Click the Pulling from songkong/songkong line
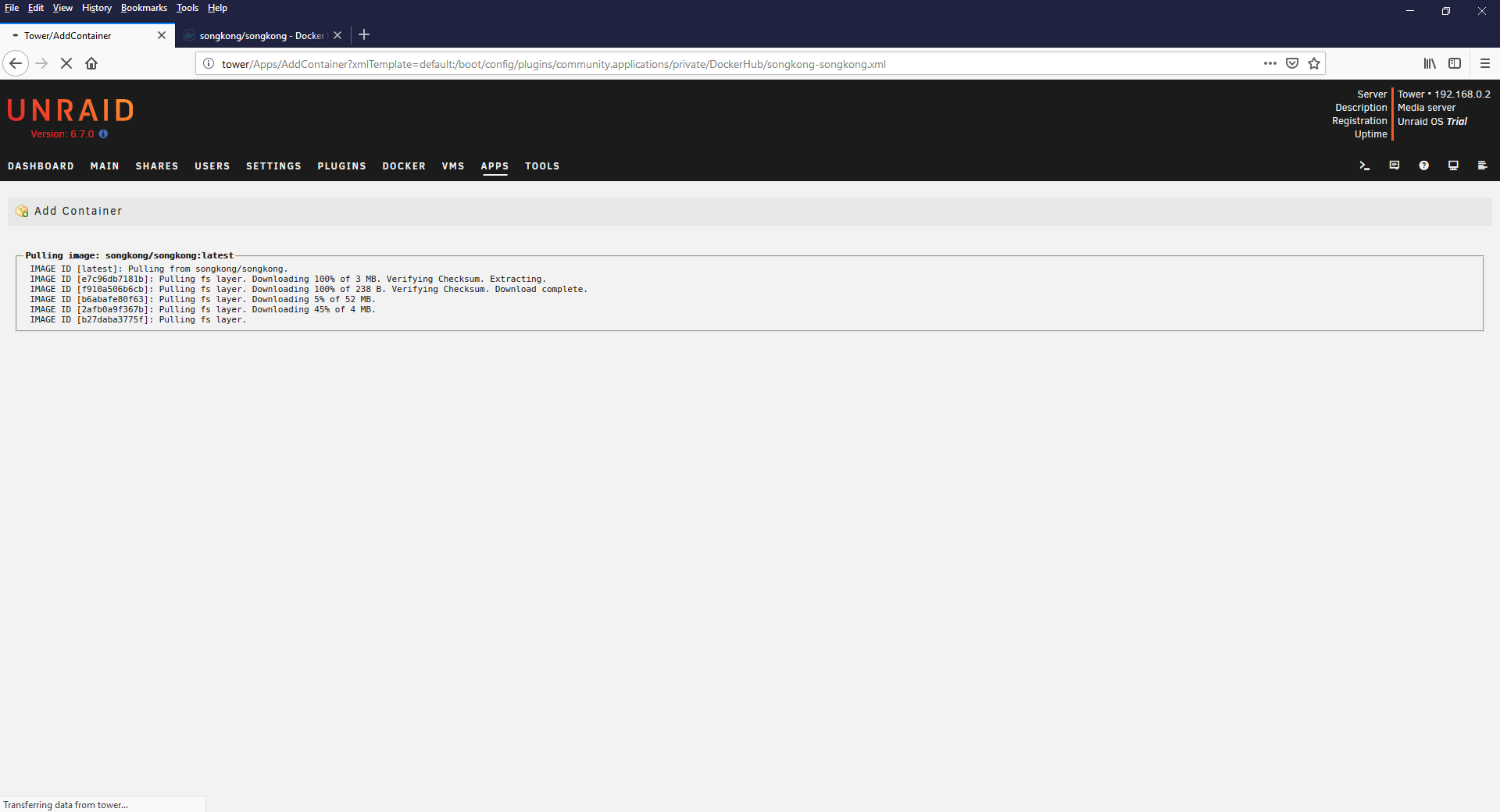 tap(159, 269)
